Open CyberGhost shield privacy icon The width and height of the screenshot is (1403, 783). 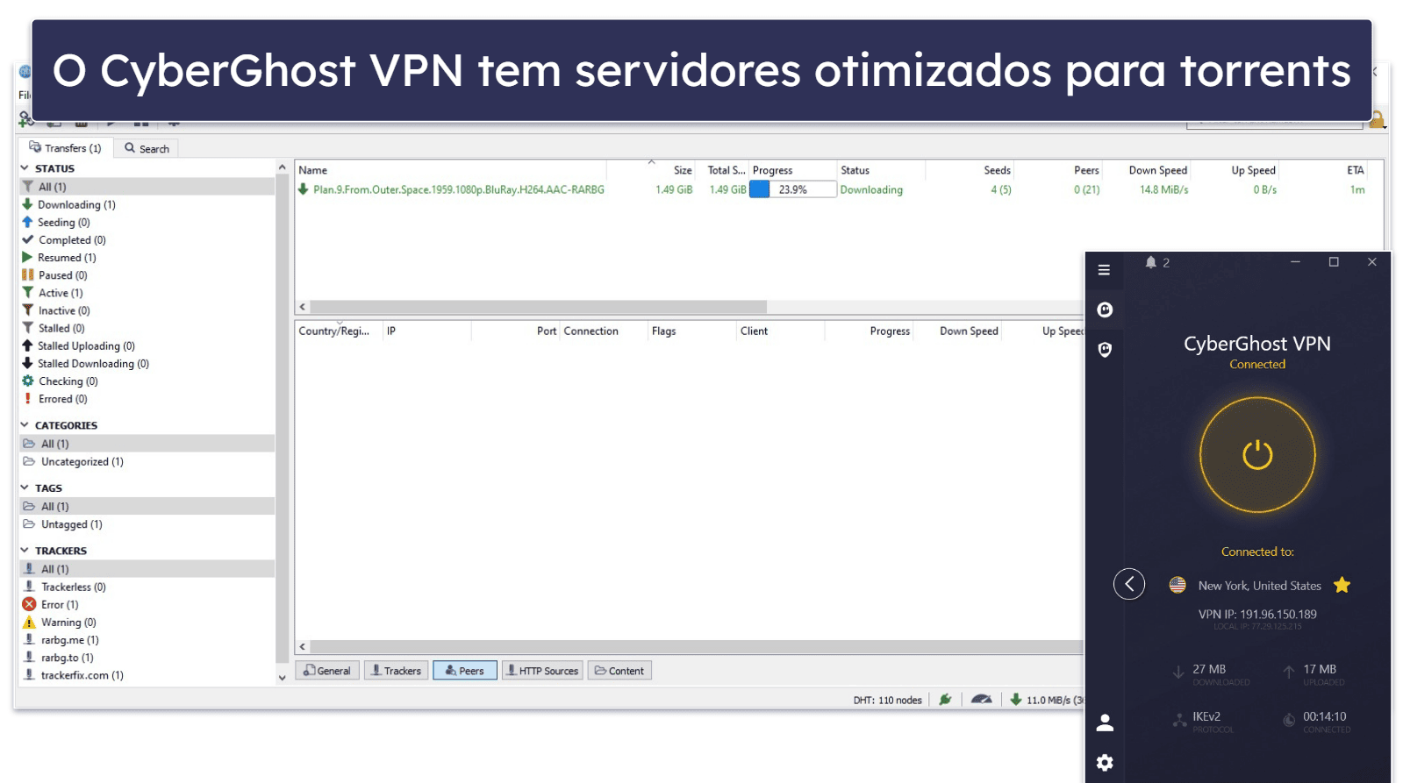pyautogui.click(x=1105, y=350)
